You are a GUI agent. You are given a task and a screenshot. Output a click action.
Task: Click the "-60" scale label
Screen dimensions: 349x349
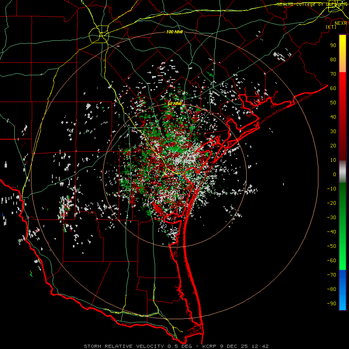click(x=332, y=261)
